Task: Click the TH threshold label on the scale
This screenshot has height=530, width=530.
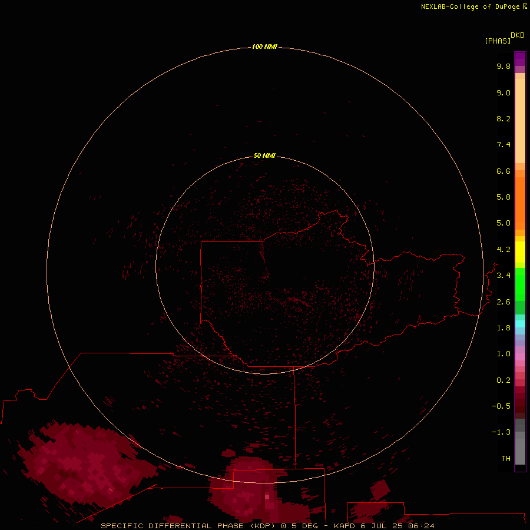Action: 506,458
